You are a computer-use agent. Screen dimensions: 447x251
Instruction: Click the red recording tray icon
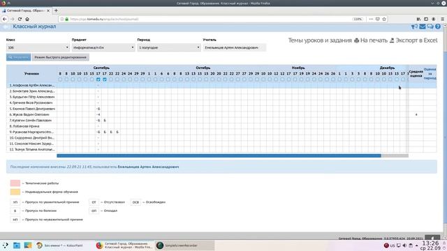(x=386, y=245)
